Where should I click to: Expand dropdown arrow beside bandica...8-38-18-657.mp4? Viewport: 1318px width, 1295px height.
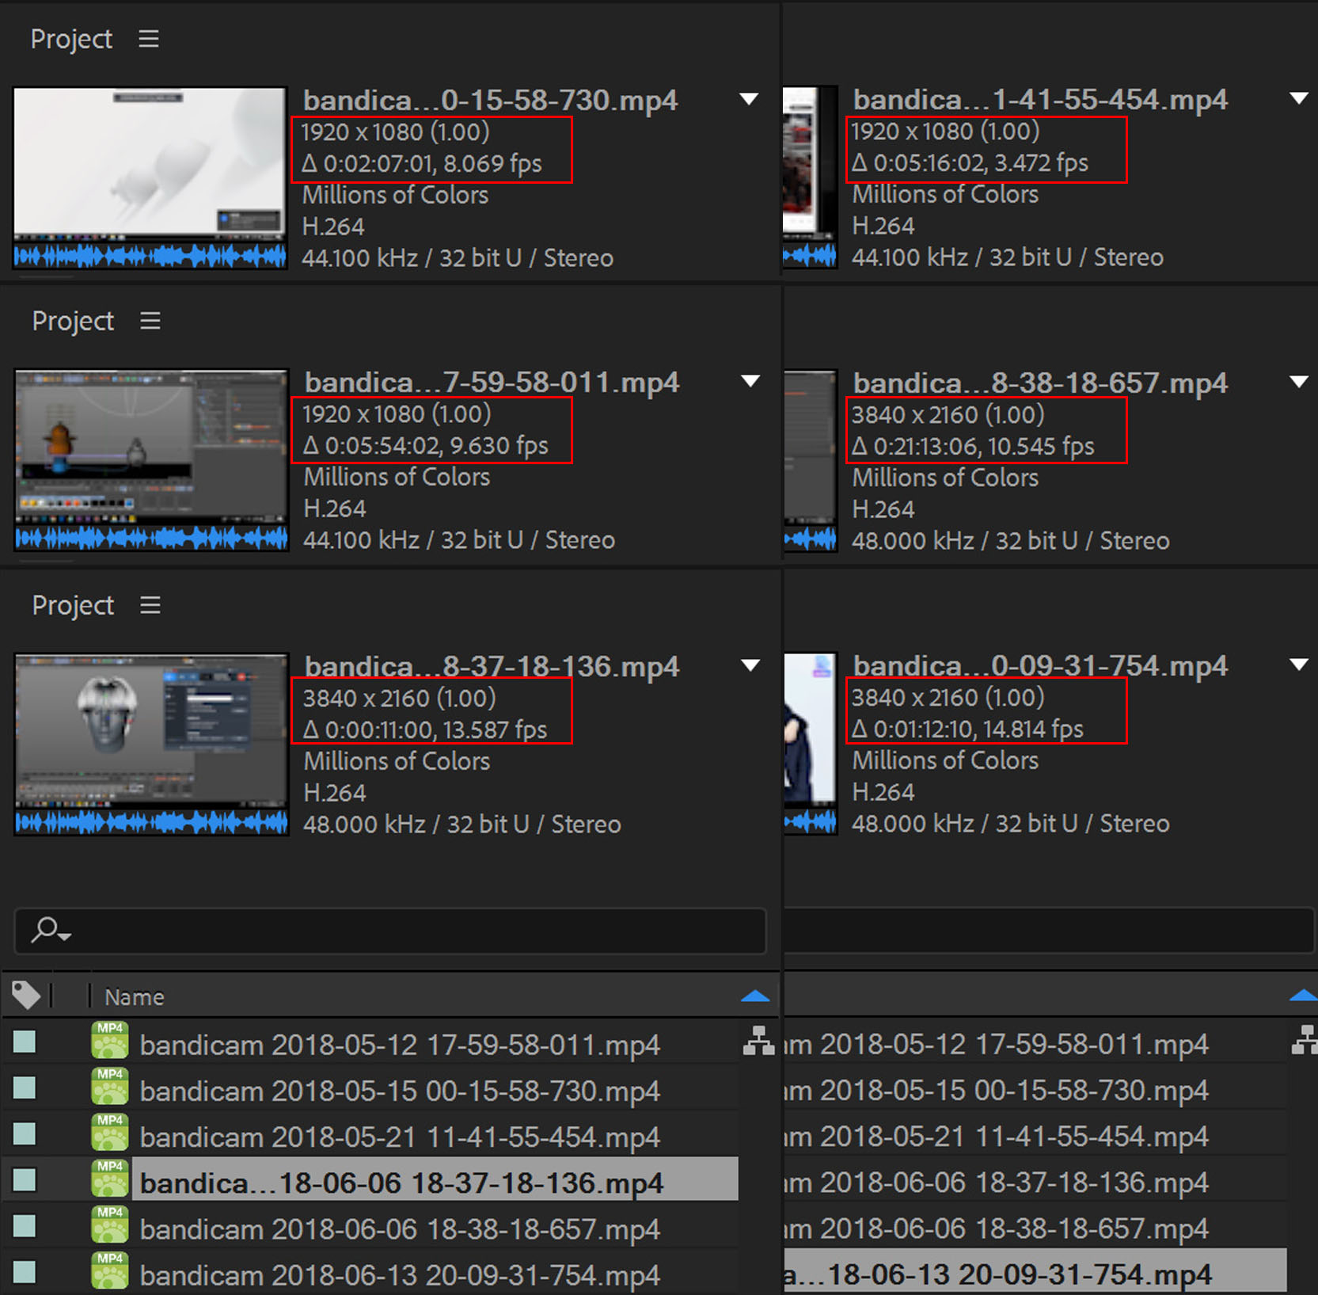(1298, 382)
